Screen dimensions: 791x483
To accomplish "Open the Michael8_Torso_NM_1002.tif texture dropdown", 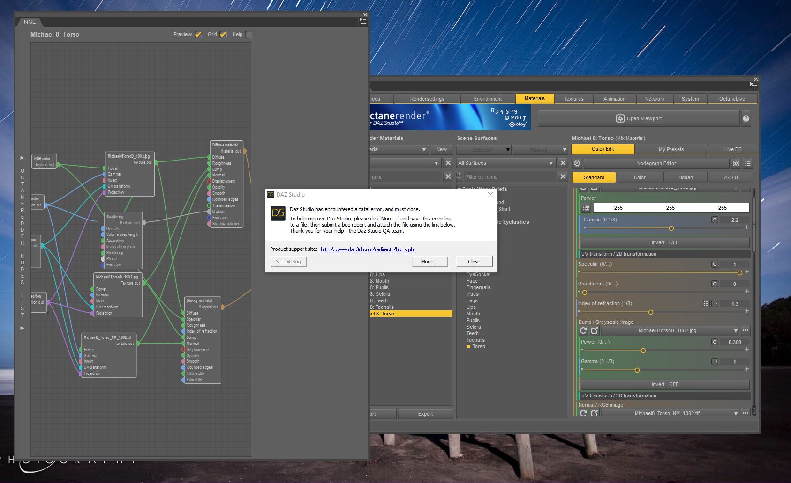I will 670,413.
